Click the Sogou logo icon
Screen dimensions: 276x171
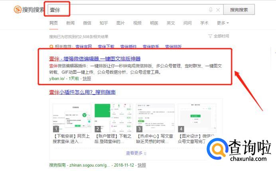(18, 10)
